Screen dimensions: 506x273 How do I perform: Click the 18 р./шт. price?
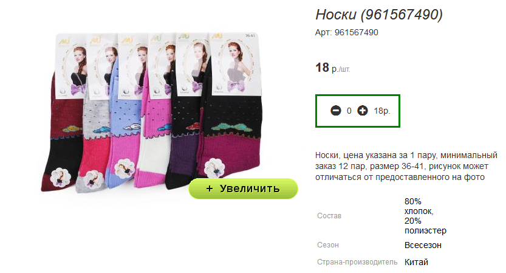point(333,68)
